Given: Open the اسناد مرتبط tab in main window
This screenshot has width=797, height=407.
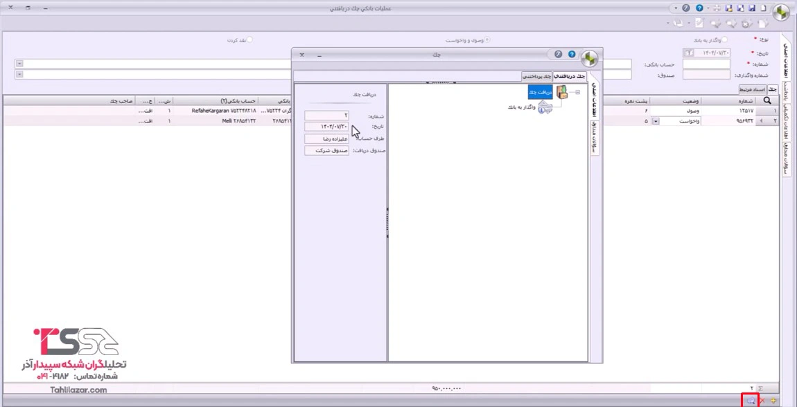Looking at the screenshot, I should pos(753,89).
